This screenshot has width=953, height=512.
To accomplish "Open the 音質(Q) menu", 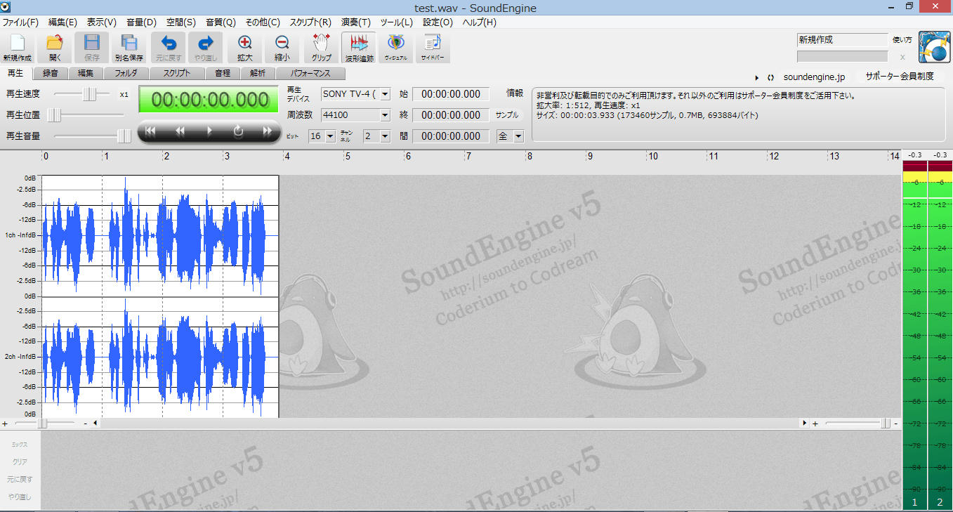I will point(221,22).
